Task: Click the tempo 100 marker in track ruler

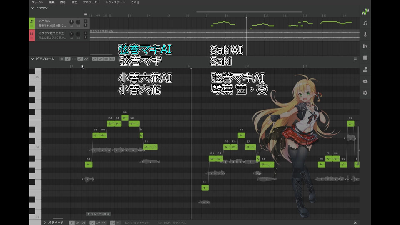Action: [x=105, y=15]
